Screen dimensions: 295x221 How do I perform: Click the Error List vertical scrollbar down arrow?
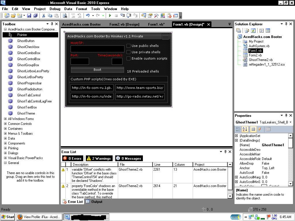[x=230, y=196]
